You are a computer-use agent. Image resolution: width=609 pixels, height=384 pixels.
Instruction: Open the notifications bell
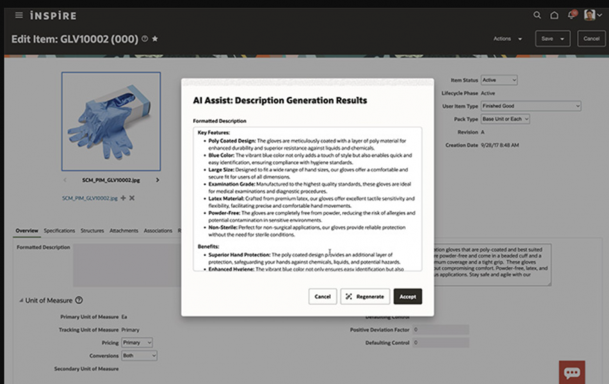click(571, 15)
